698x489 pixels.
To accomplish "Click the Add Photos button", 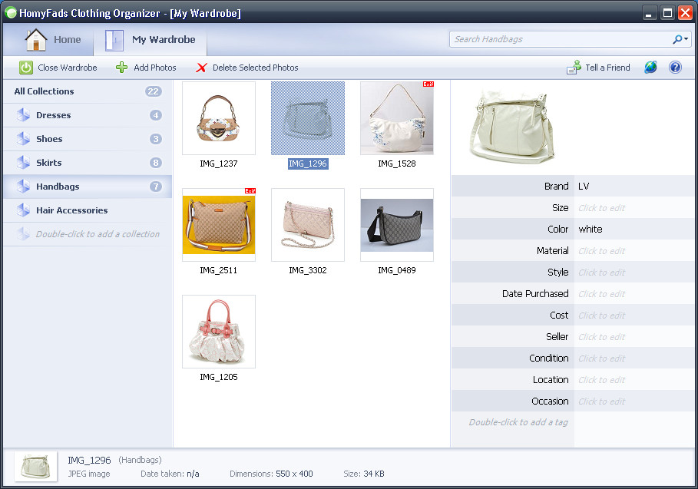I will 147,68.
